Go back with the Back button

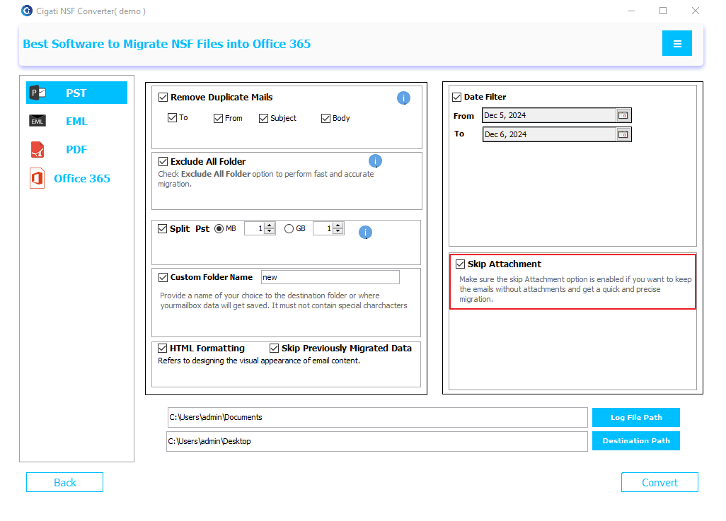[x=65, y=482]
